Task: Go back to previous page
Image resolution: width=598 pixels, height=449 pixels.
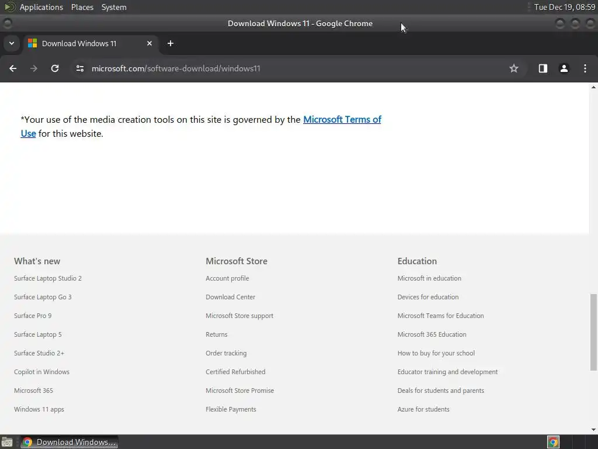Action: [x=13, y=68]
